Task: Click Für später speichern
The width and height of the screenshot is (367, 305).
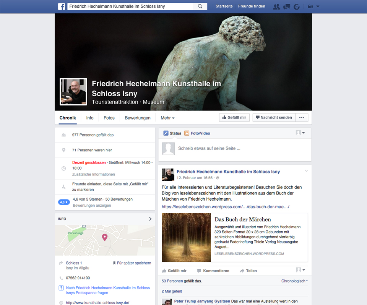Action: point(132,263)
